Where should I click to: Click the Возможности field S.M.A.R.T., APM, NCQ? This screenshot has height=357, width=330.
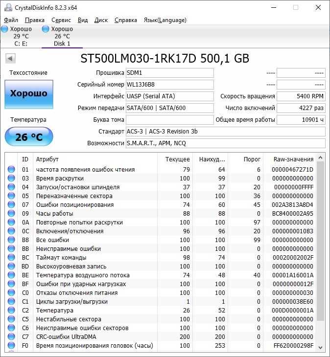tap(226, 143)
